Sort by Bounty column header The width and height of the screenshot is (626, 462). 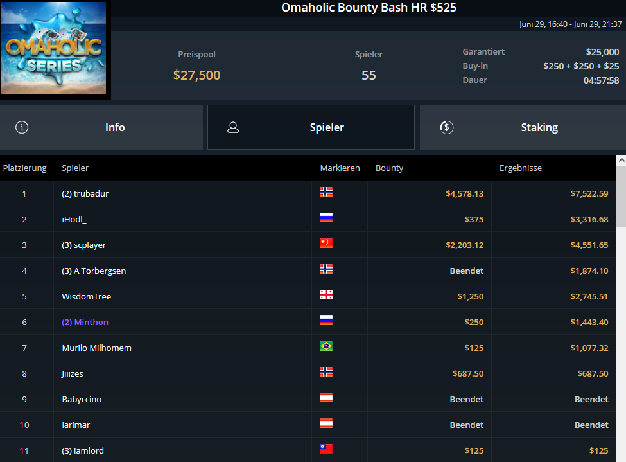(389, 168)
